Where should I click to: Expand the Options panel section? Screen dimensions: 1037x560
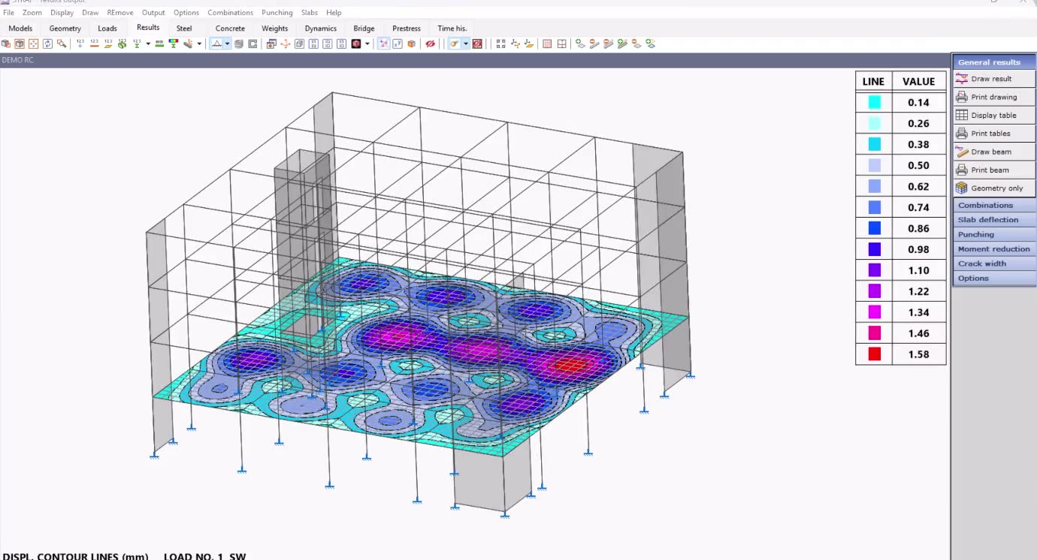[994, 278]
